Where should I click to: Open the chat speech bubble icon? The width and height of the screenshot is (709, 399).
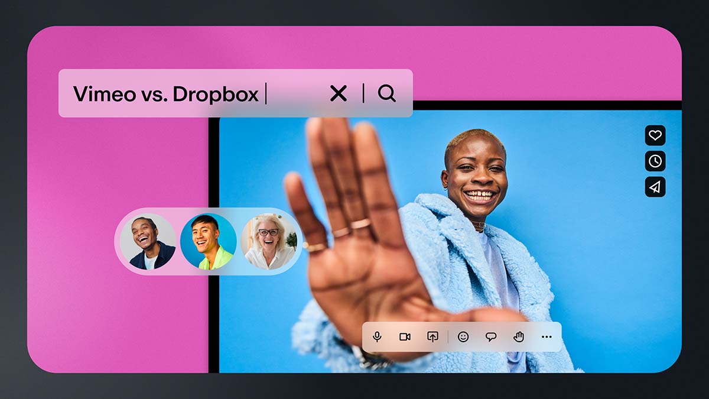point(491,337)
